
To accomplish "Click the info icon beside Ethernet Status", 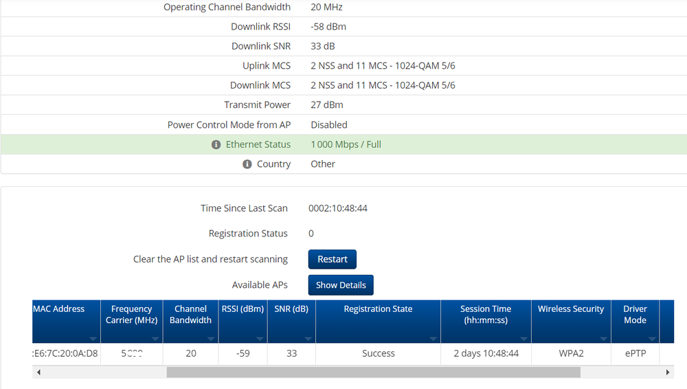I will (x=217, y=144).
